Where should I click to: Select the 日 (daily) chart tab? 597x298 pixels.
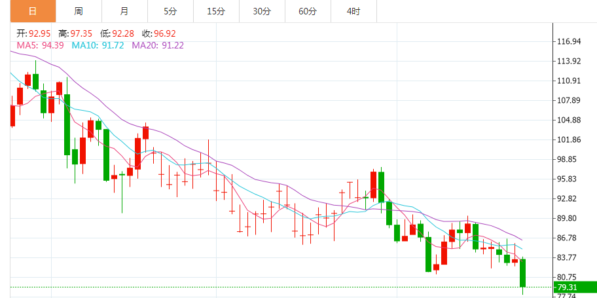33,12
